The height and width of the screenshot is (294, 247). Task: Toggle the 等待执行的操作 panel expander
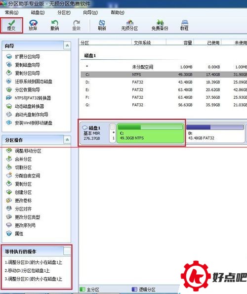point(67,251)
